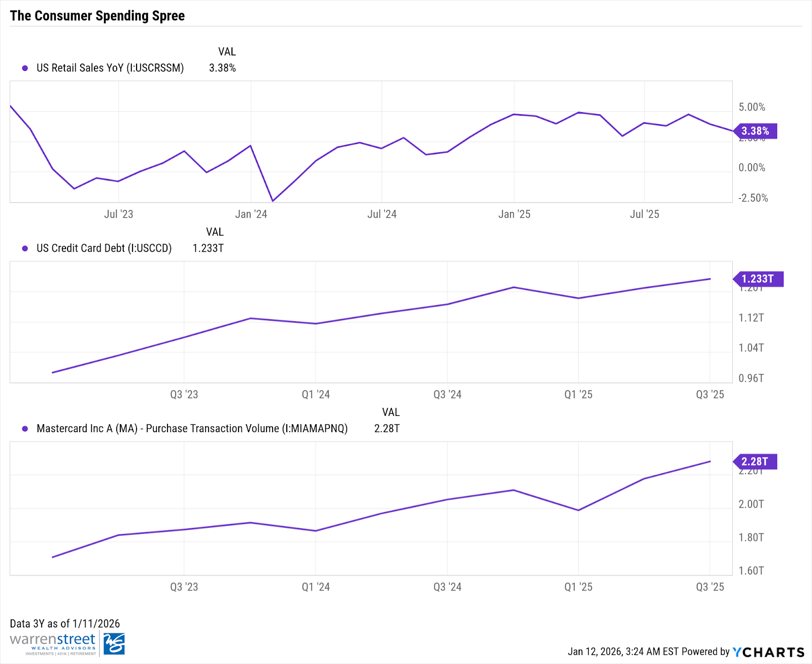The image size is (812, 664).
Task: Click the Q1 '24 label under credit card chart
Action: pos(316,395)
